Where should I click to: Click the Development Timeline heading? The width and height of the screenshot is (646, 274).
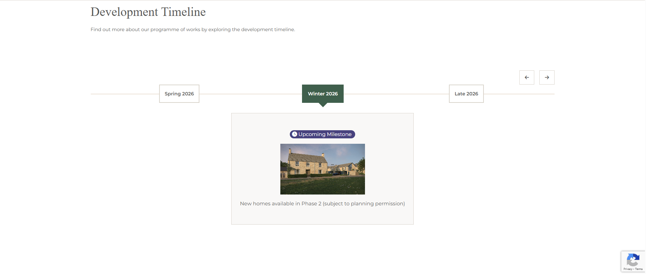[x=148, y=12]
